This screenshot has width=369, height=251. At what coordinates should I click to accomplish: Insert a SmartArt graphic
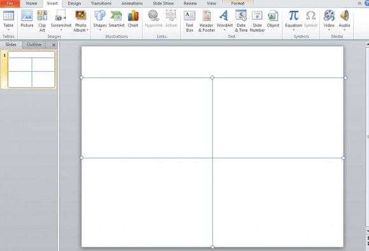coord(116,19)
